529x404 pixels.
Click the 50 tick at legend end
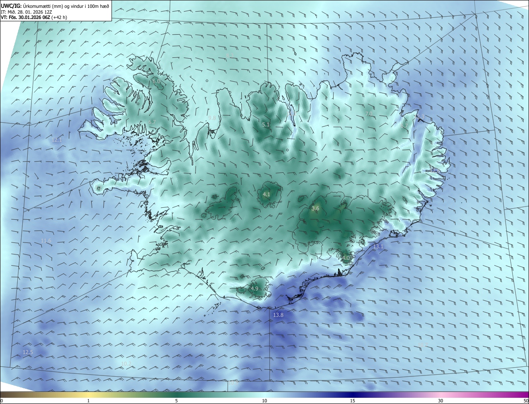pyautogui.click(x=526, y=401)
